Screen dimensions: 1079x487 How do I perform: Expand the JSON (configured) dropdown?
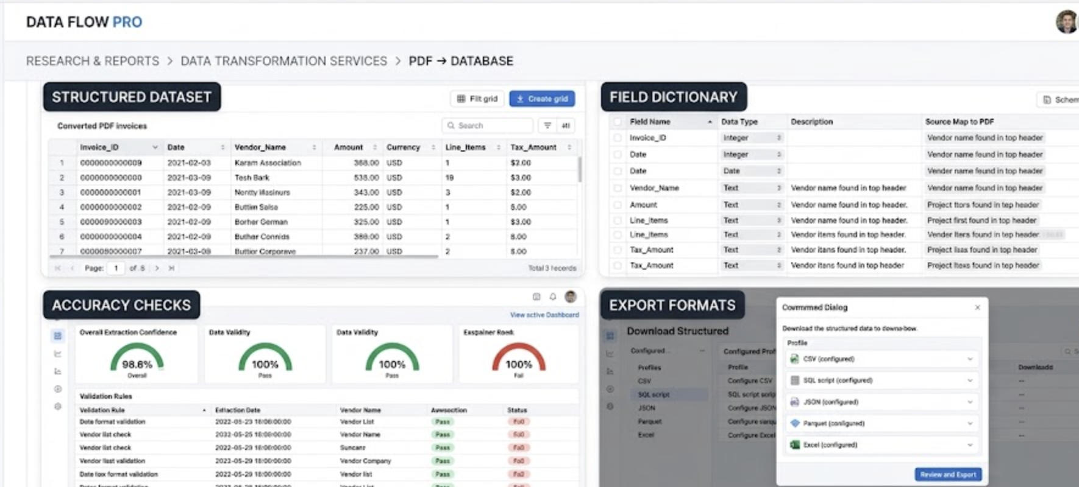click(883, 402)
